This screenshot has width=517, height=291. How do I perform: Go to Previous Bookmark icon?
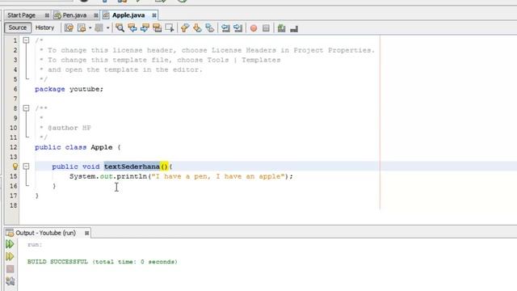tap(185, 28)
